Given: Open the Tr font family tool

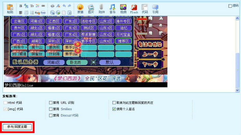Looking at the screenshot, I should (x=32, y=6).
